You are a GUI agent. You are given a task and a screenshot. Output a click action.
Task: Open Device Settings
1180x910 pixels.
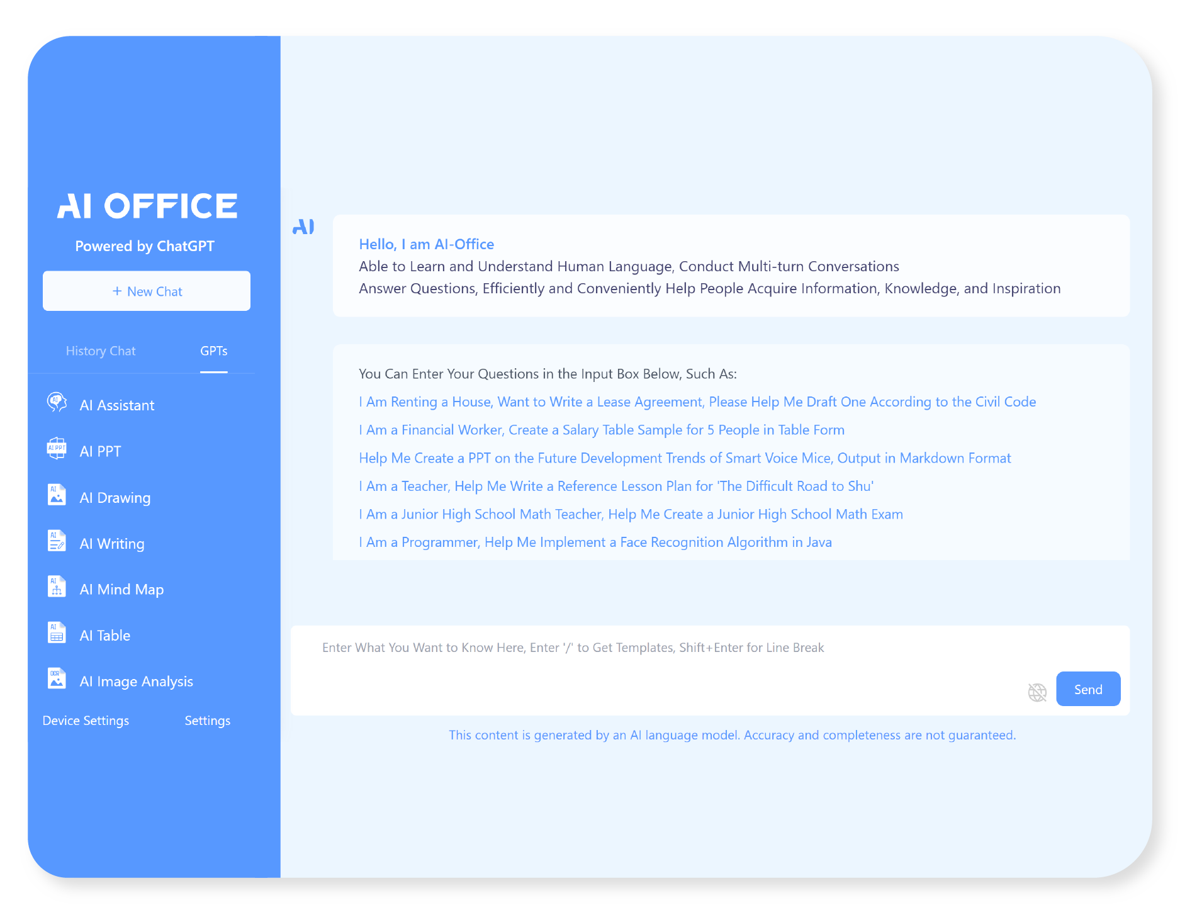tap(86, 721)
